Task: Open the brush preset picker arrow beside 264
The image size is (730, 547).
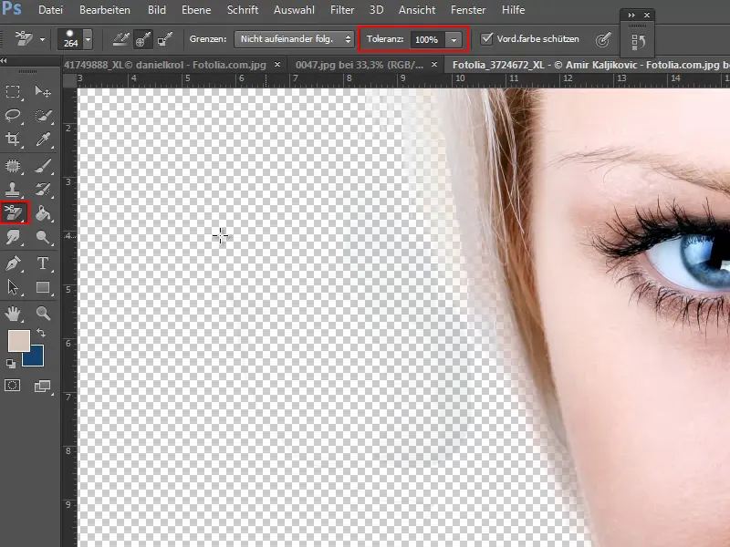Action: coord(88,39)
